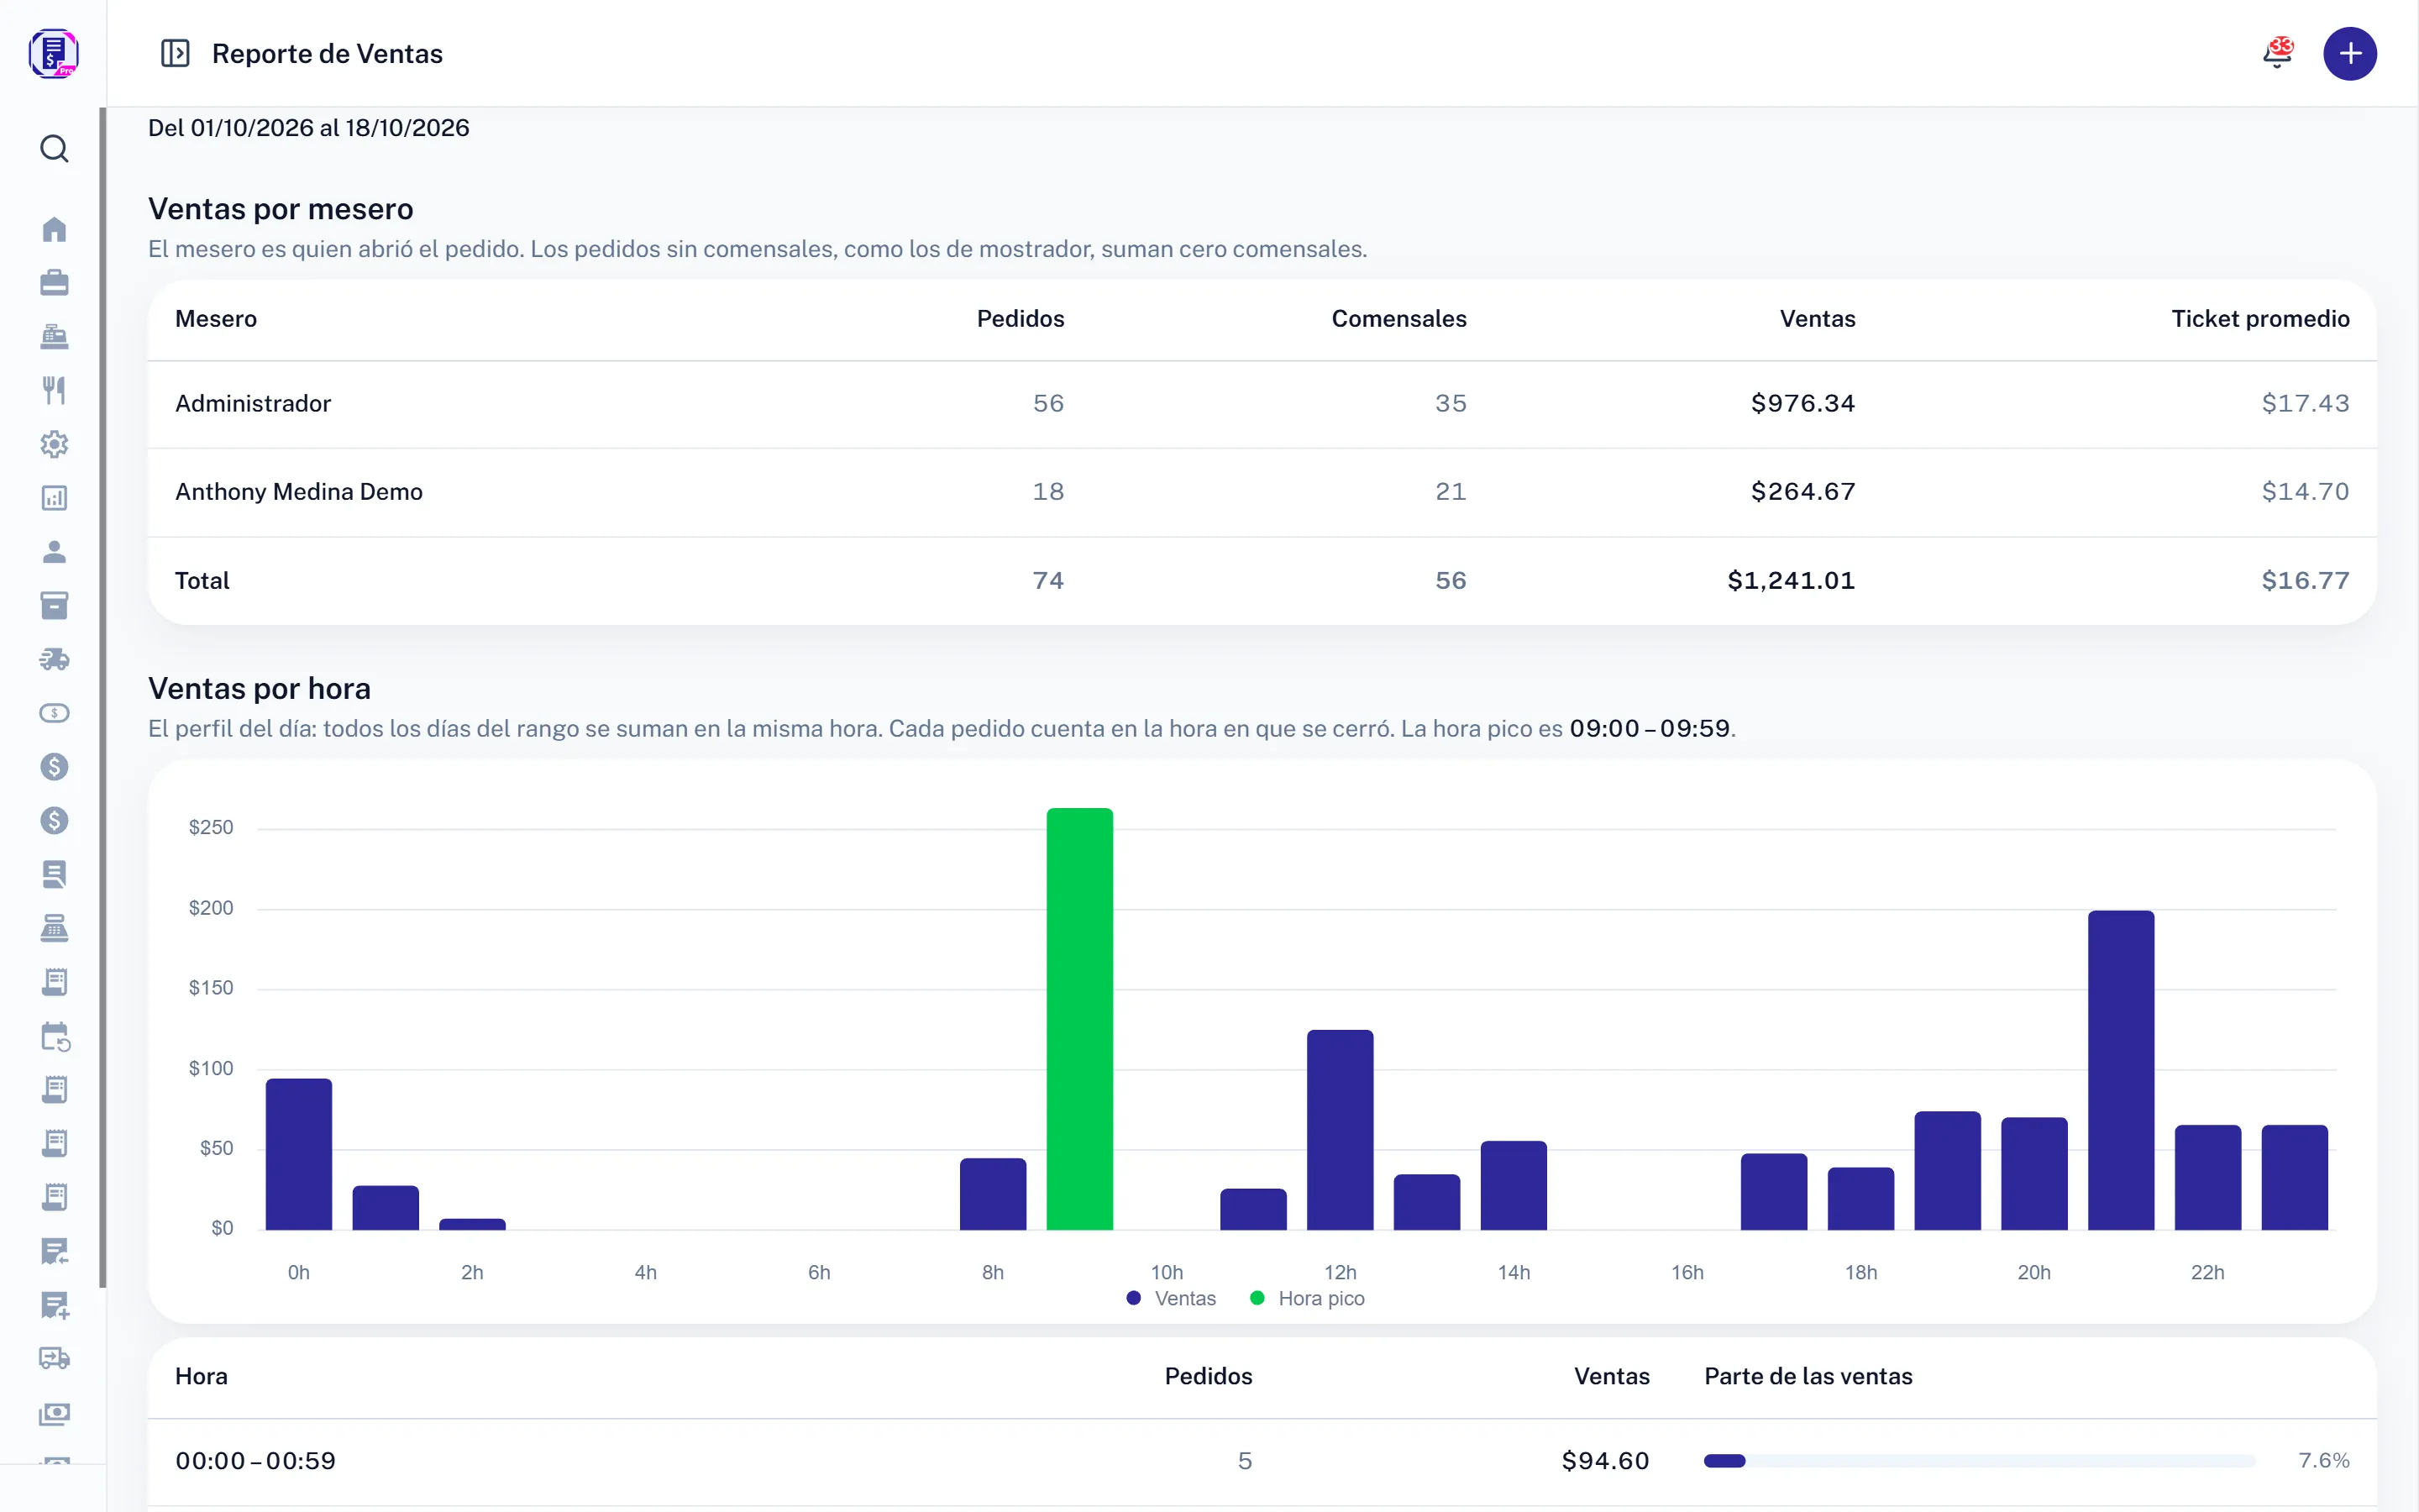The height and width of the screenshot is (1512, 2419).
Task: Open the fast delivery truck icon
Action: coord(54,659)
